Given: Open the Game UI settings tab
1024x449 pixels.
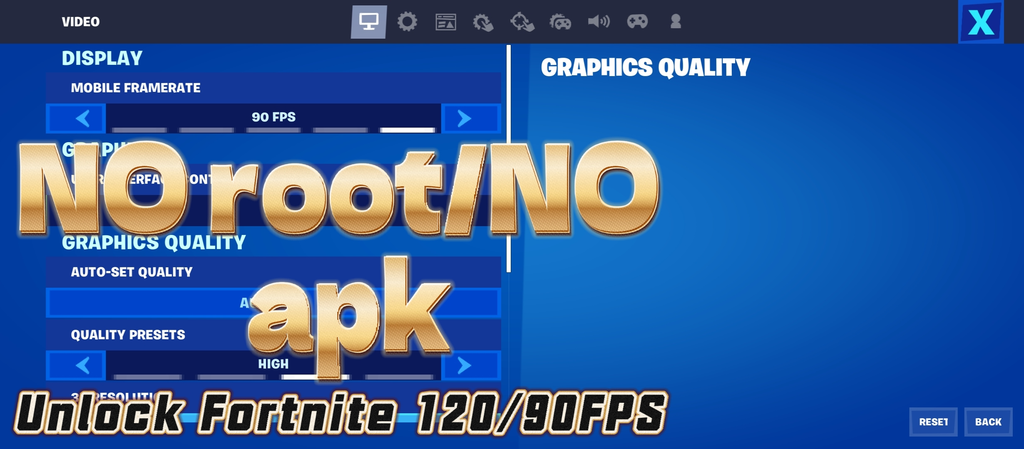Looking at the screenshot, I should 446,22.
